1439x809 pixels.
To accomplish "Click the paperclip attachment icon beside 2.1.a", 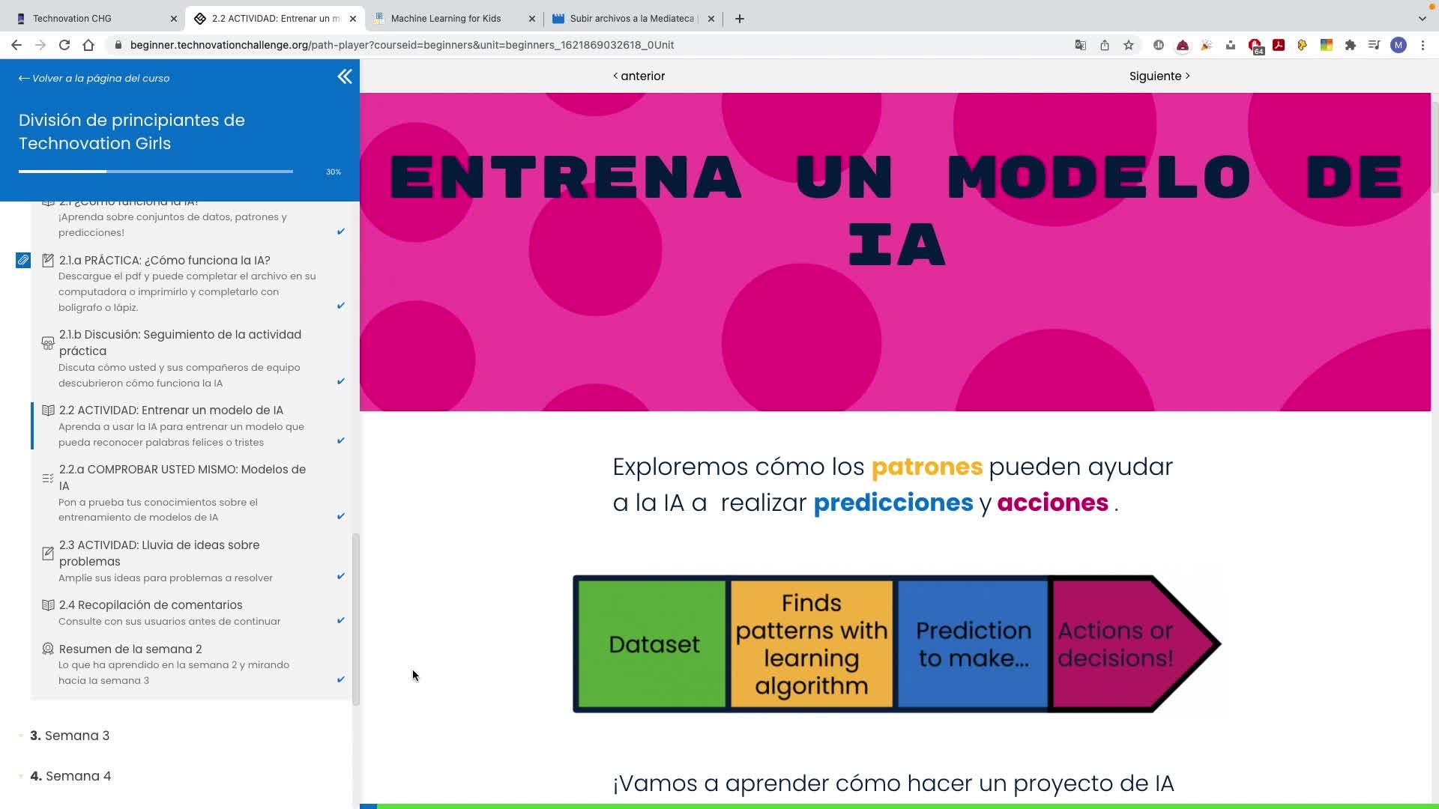I will [23, 261].
